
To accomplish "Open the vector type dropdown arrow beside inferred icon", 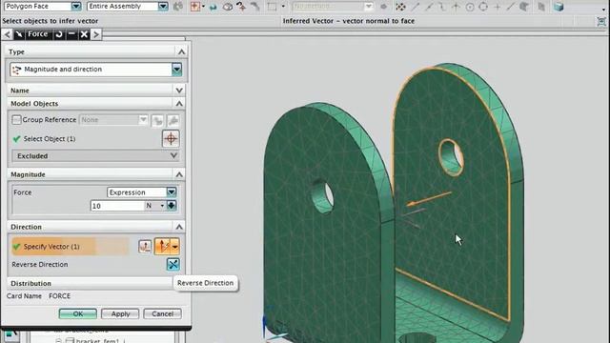I will tap(175, 247).
